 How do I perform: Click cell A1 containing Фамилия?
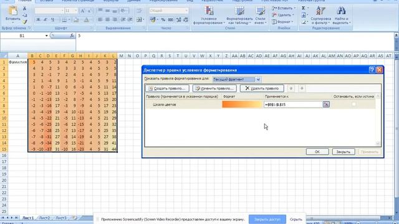(x=17, y=62)
